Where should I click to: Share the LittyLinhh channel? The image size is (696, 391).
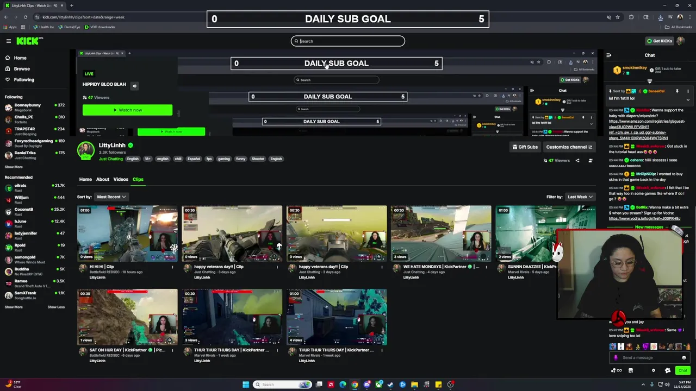(x=577, y=161)
